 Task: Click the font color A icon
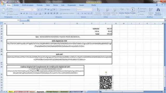pyautogui.click(x=40, y=13)
